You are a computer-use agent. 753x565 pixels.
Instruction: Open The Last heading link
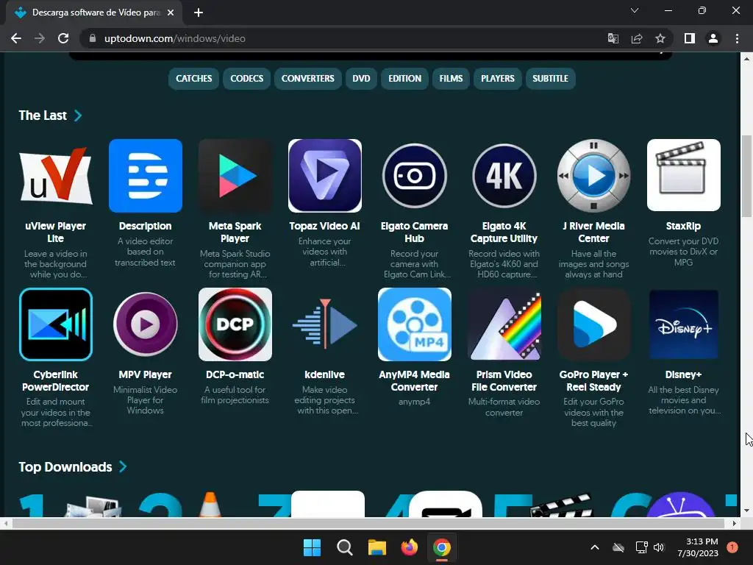43,116
